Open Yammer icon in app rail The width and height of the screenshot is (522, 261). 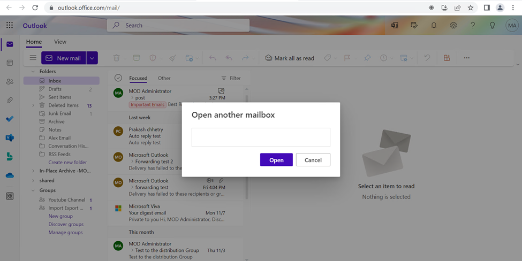(10, 137)
